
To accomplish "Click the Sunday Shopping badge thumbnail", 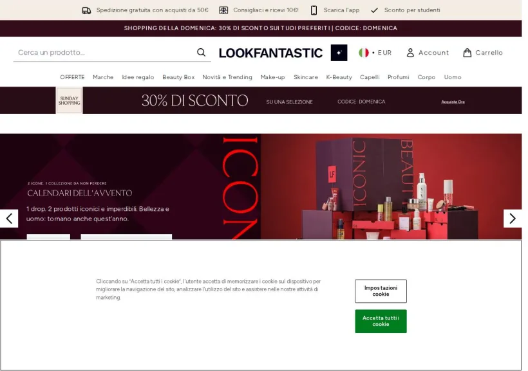I will pyautogui.click(x=69, y=100).
